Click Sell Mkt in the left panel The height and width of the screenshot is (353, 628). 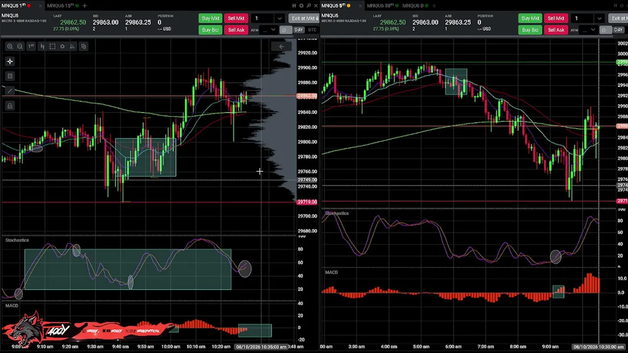click(x=236, y=18)
